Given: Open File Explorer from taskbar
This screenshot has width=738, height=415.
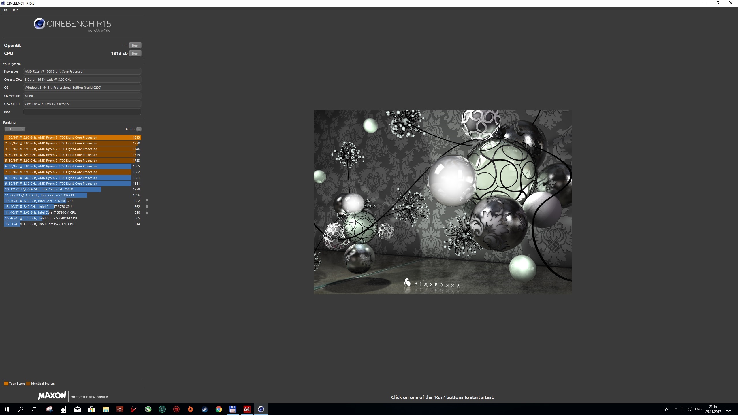Looking at the screenshot, I should pos(106,409).
